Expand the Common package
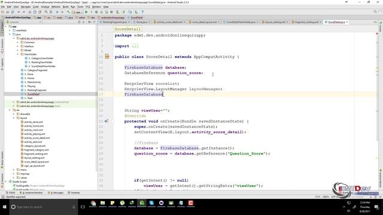The height and width of the screenshot is (215, 383). point(17,42)
